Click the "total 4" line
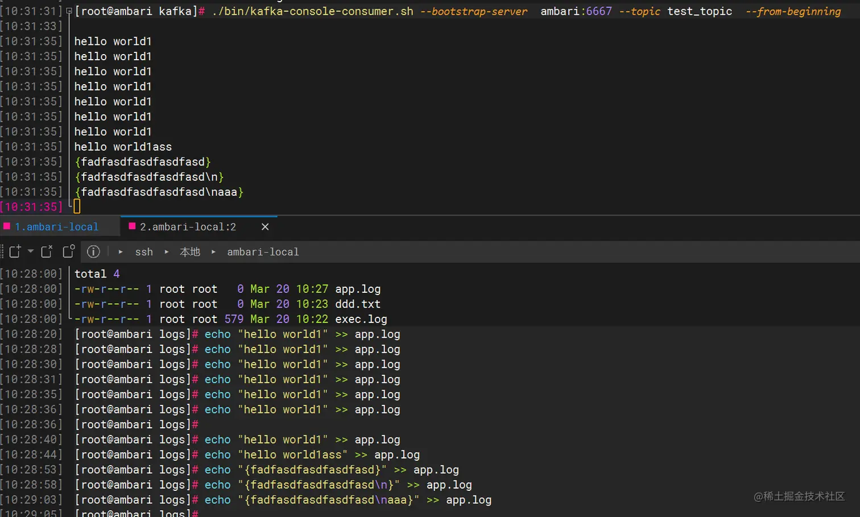 [97, 274]
